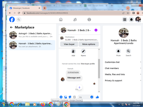Viewport: 143px width, 107px height.
Task: Click the address bar URL
Action: pos(47,13)
